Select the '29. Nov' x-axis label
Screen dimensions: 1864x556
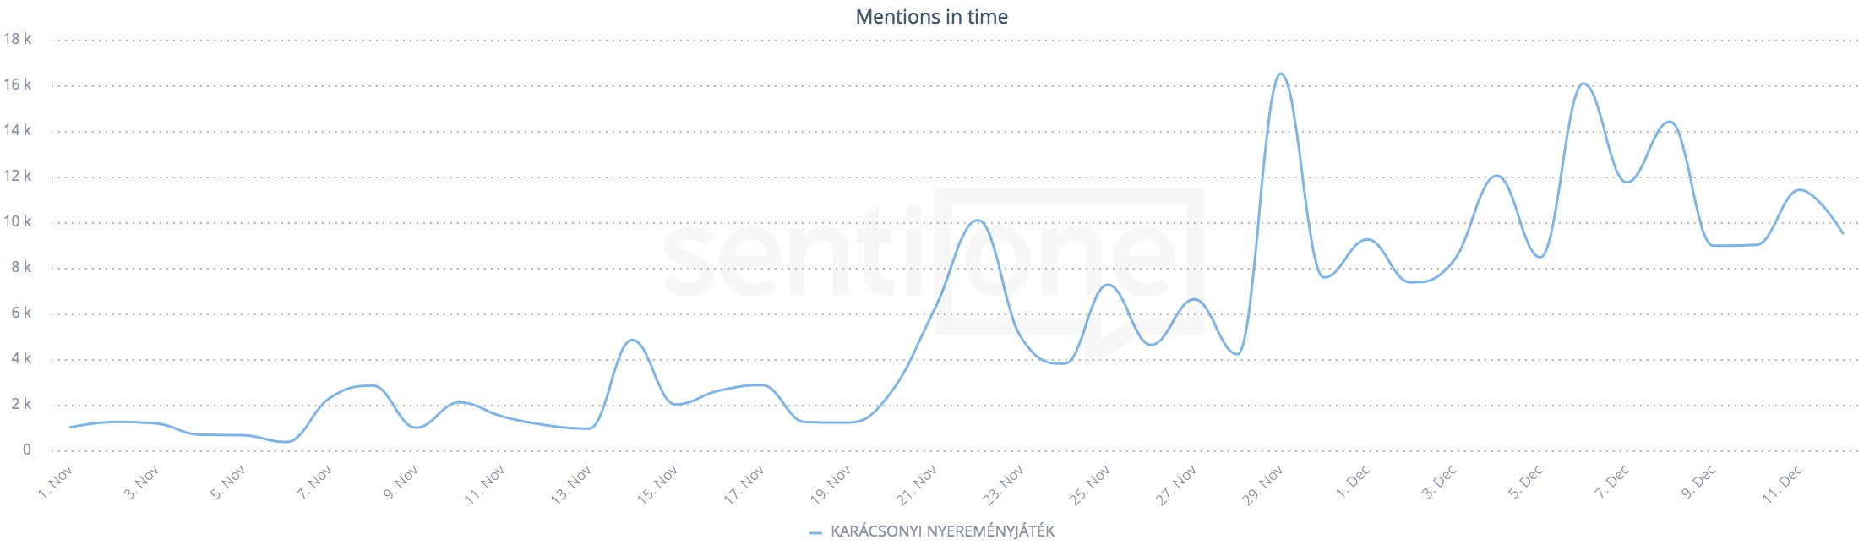tap(1262, 486)
